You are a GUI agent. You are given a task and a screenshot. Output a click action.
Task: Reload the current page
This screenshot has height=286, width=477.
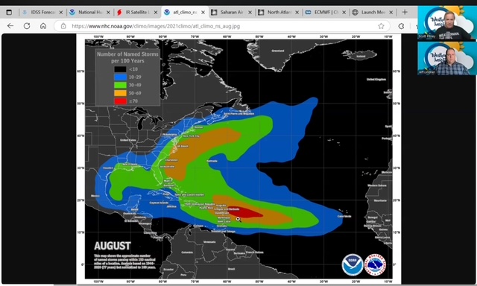coord(27,26)
